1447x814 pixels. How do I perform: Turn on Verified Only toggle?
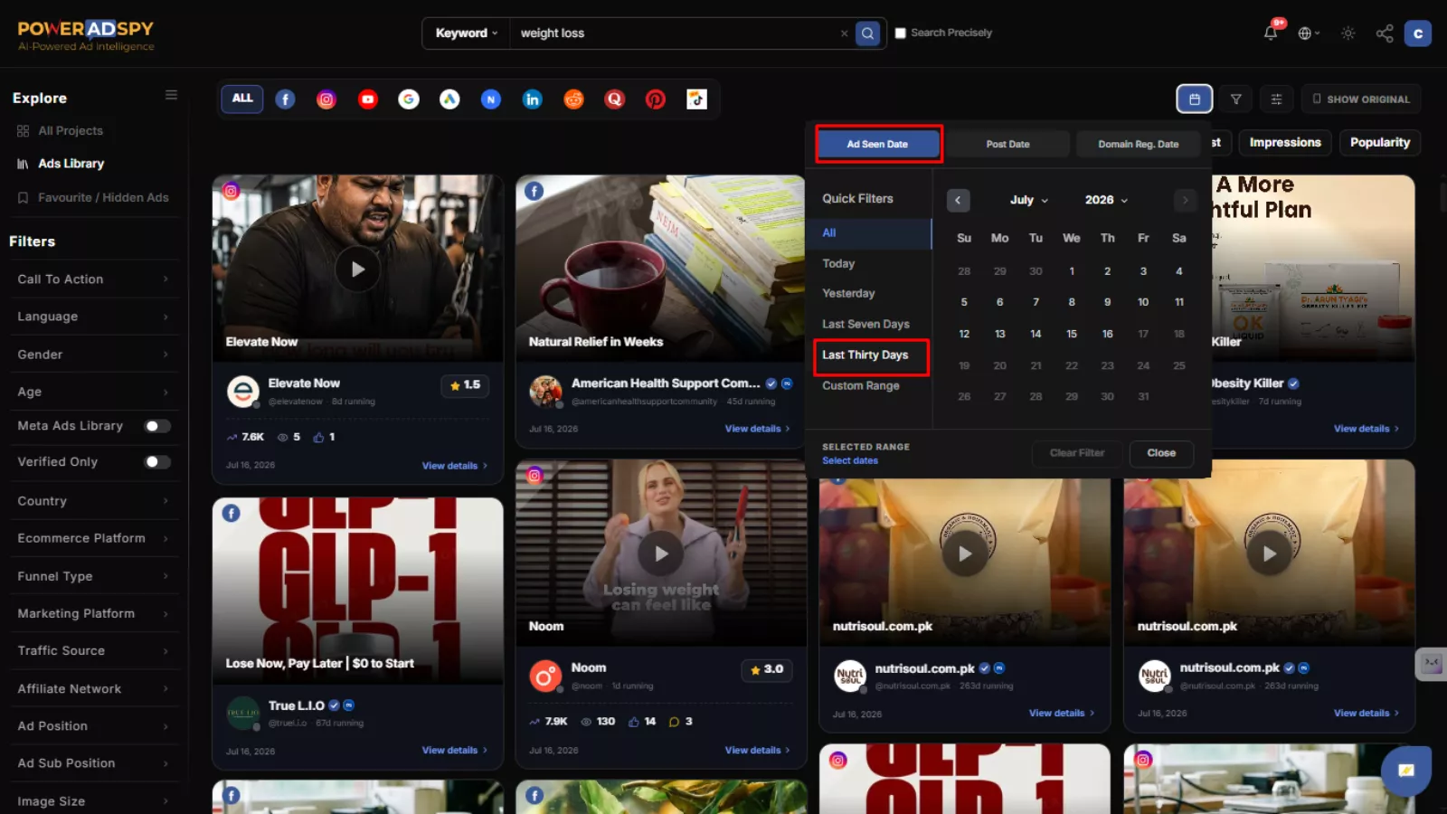point(157,462)
